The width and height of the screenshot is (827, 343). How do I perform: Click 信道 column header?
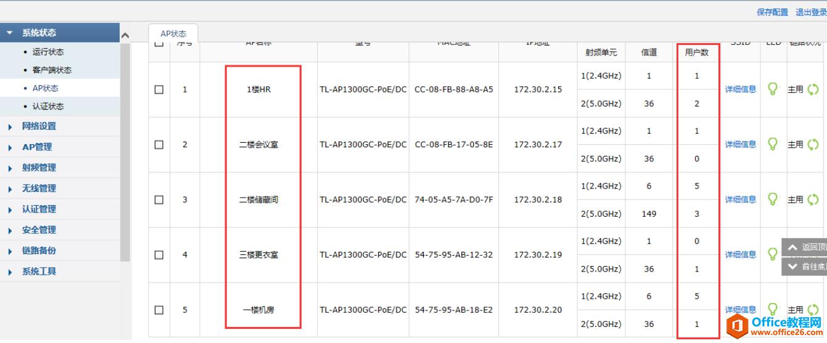click(x=649, y=52)
